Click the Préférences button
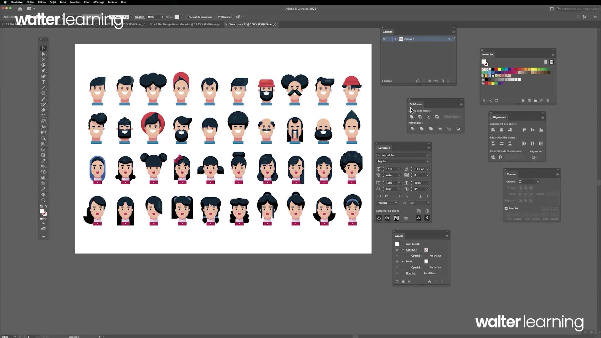The height and width of the screenshot is (338, 601). [x=225, y=17]
